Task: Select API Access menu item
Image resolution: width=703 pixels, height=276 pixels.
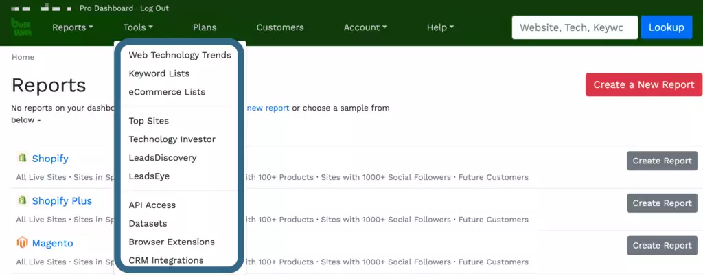Action: (152, 205)
